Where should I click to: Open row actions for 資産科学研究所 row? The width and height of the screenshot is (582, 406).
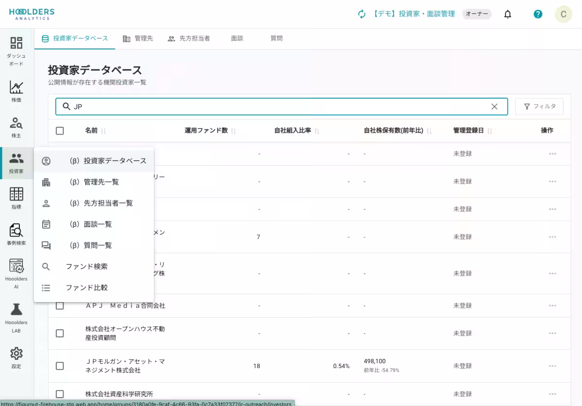coord(552,394)
